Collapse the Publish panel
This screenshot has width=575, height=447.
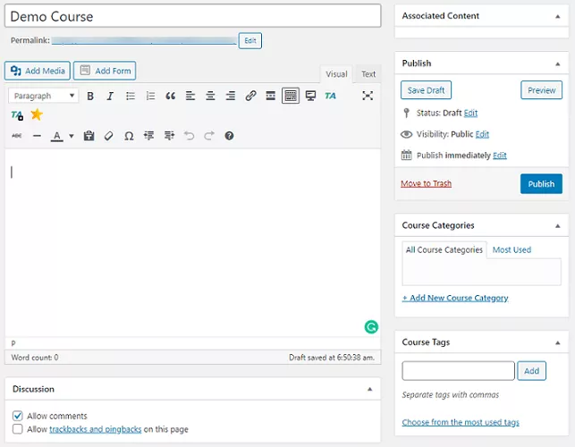558,63
